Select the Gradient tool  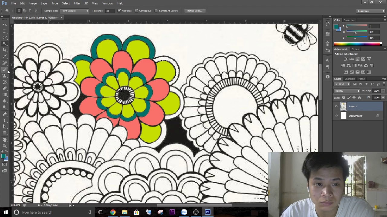coord(5,95)
